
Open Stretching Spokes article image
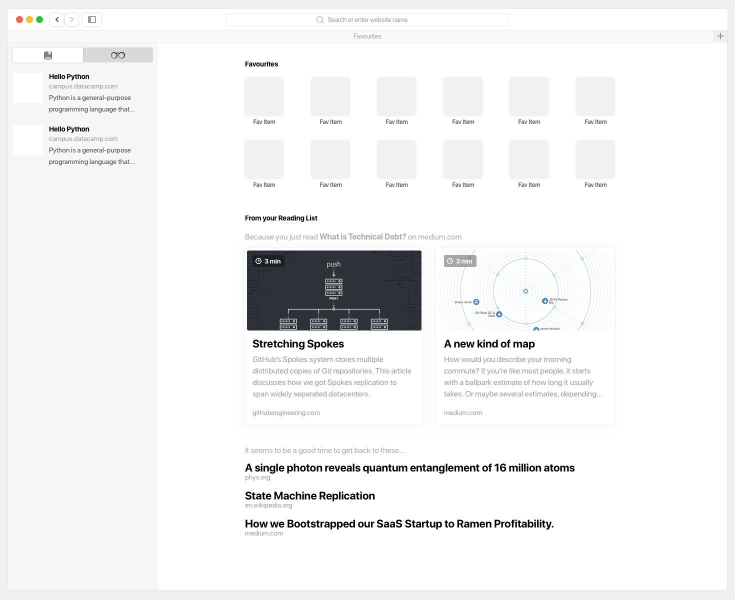(x=334, y=290)
